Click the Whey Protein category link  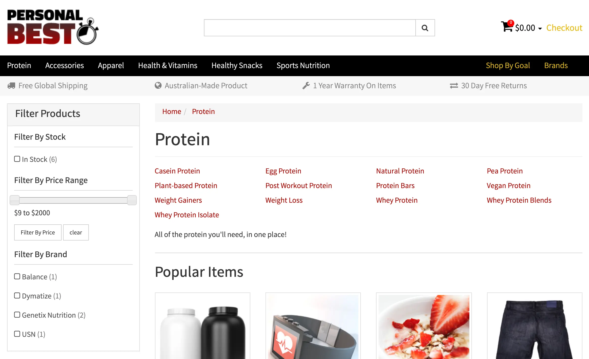click(397, 200)
